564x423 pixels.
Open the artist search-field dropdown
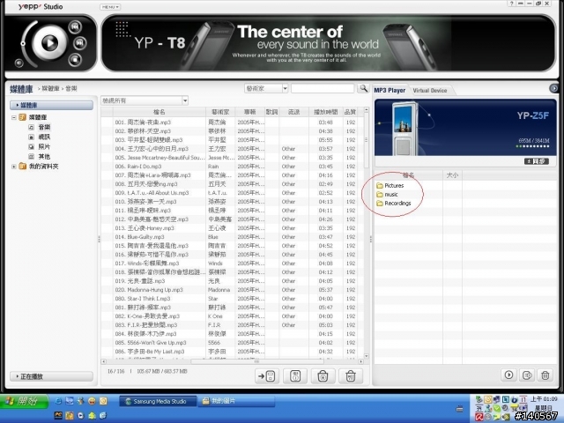[x=285, y=88]
